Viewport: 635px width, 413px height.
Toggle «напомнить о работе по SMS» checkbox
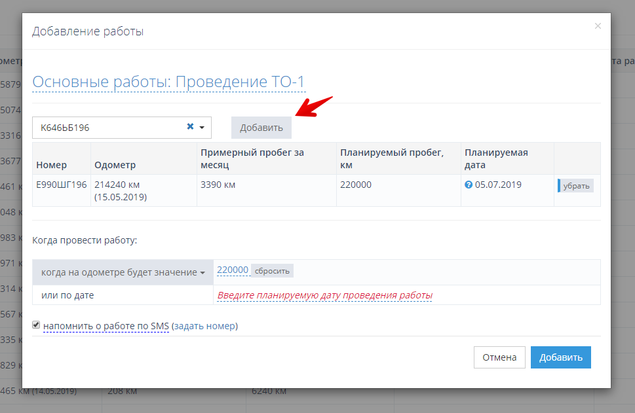coord(36,325)
